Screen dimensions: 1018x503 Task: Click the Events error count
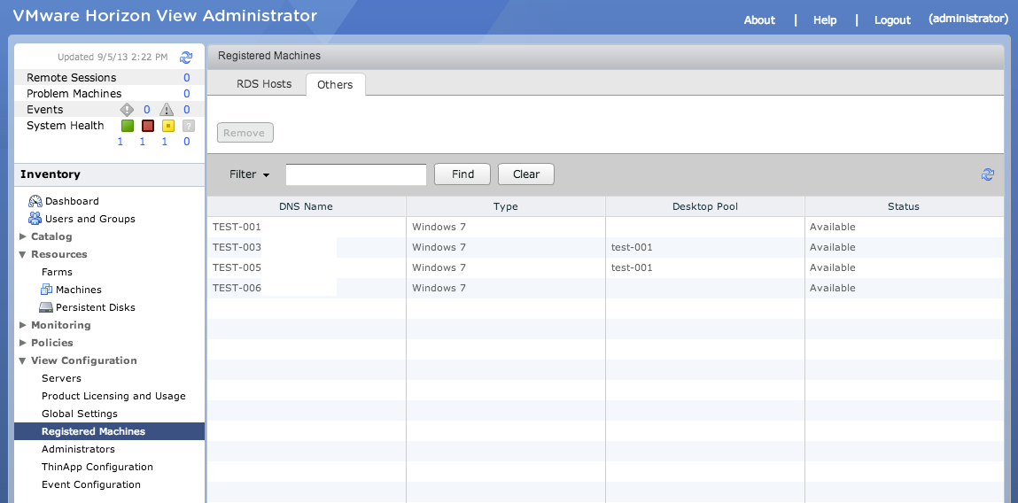click(147, 110)
